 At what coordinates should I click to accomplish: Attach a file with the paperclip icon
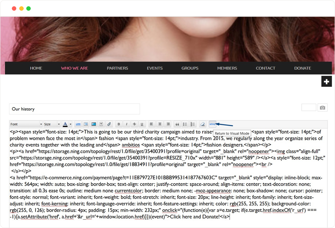[109, 124]
